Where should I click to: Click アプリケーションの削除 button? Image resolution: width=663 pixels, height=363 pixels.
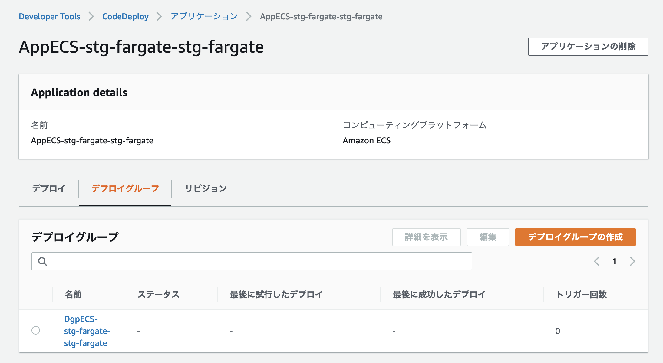point(588,47)
